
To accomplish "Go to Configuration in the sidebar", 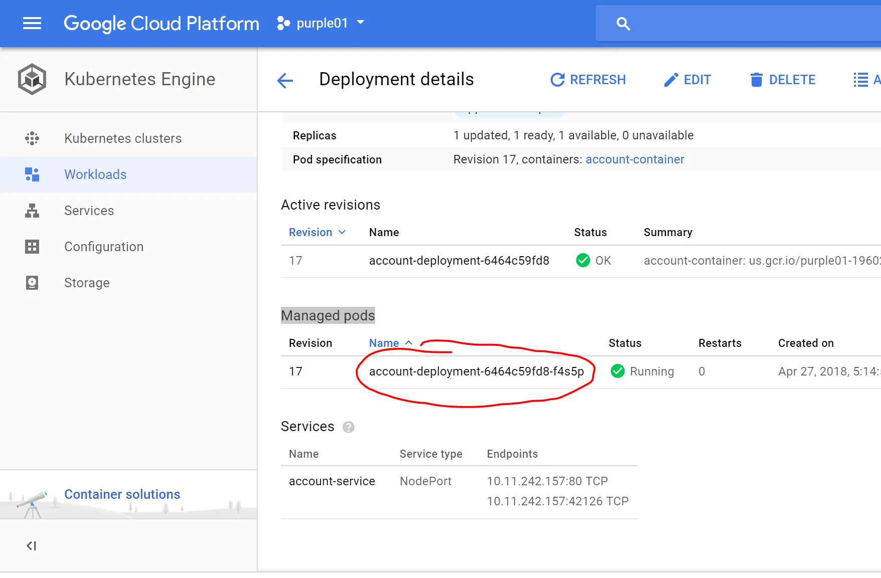I will click(104, 247).
